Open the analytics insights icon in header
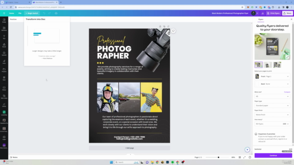The height and width of the screenshot is (165, 294). click(x=262, y=13)
